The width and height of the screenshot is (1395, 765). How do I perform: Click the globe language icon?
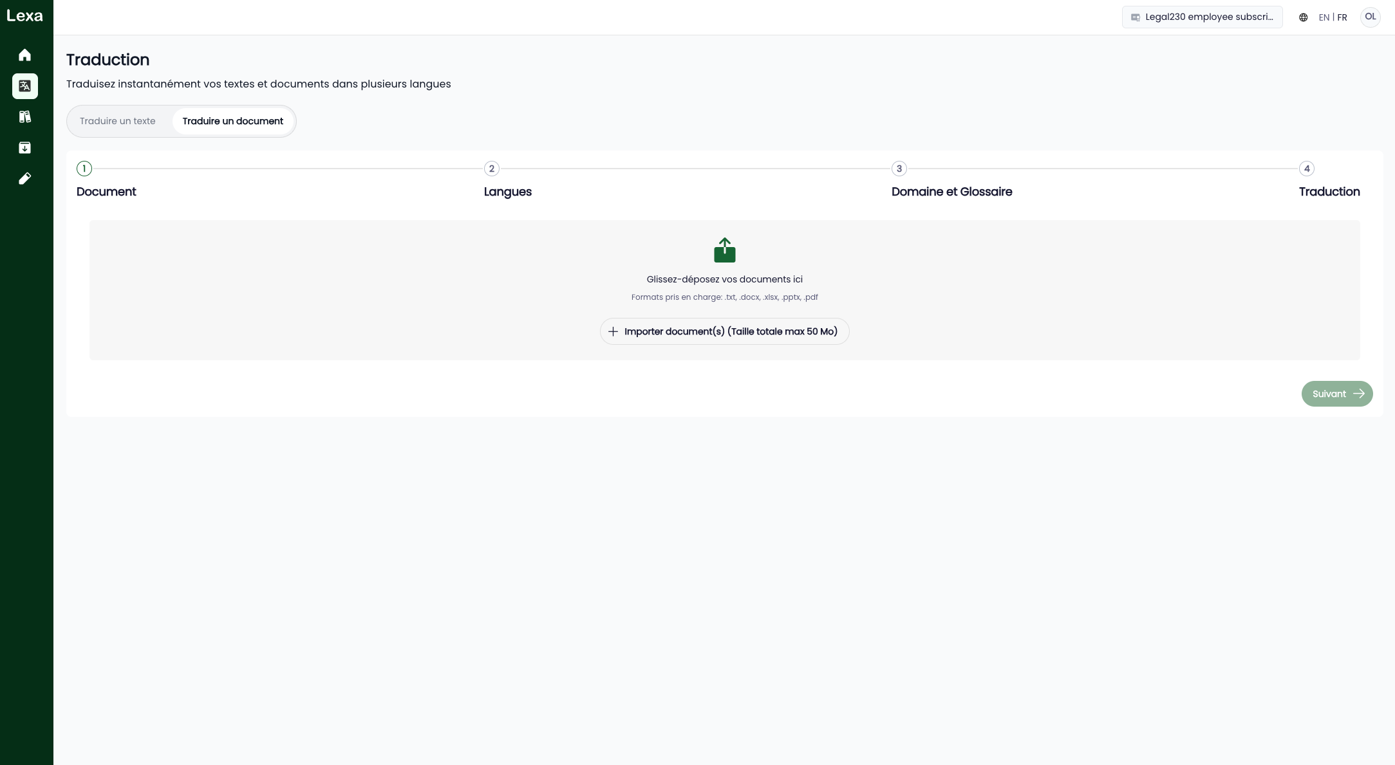coord(1303,17)
